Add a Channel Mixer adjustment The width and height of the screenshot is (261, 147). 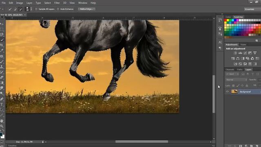pyautogui.click(x=252, y=58)
